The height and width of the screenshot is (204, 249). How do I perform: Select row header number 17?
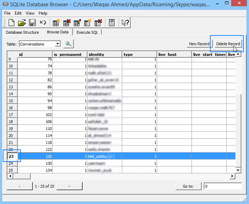click(x=12, y=115)
